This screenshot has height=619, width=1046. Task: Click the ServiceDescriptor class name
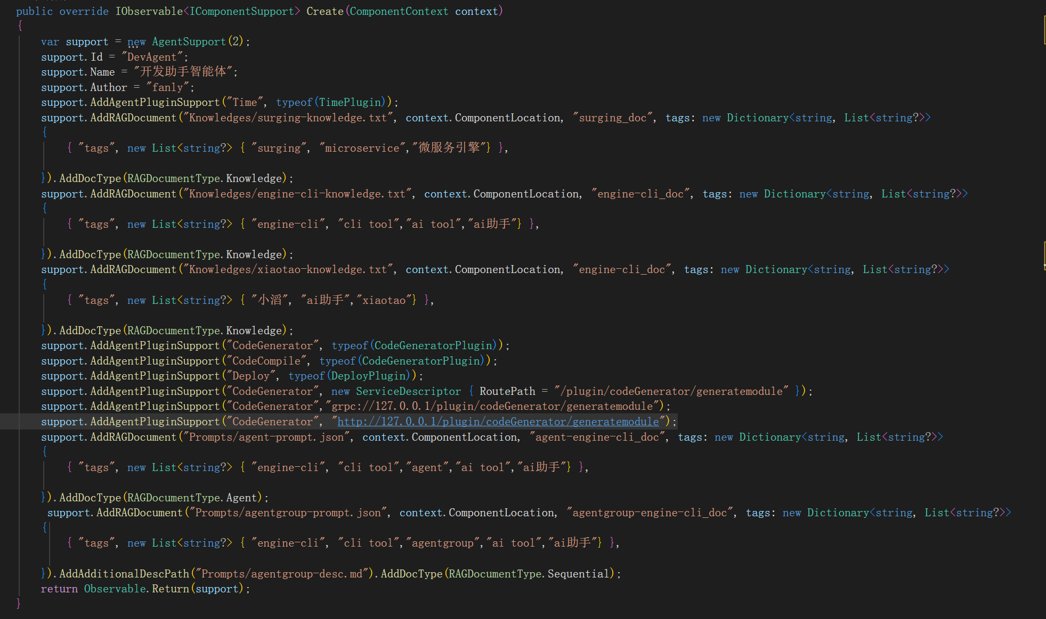pyautogui.click(x=408, y=391)
